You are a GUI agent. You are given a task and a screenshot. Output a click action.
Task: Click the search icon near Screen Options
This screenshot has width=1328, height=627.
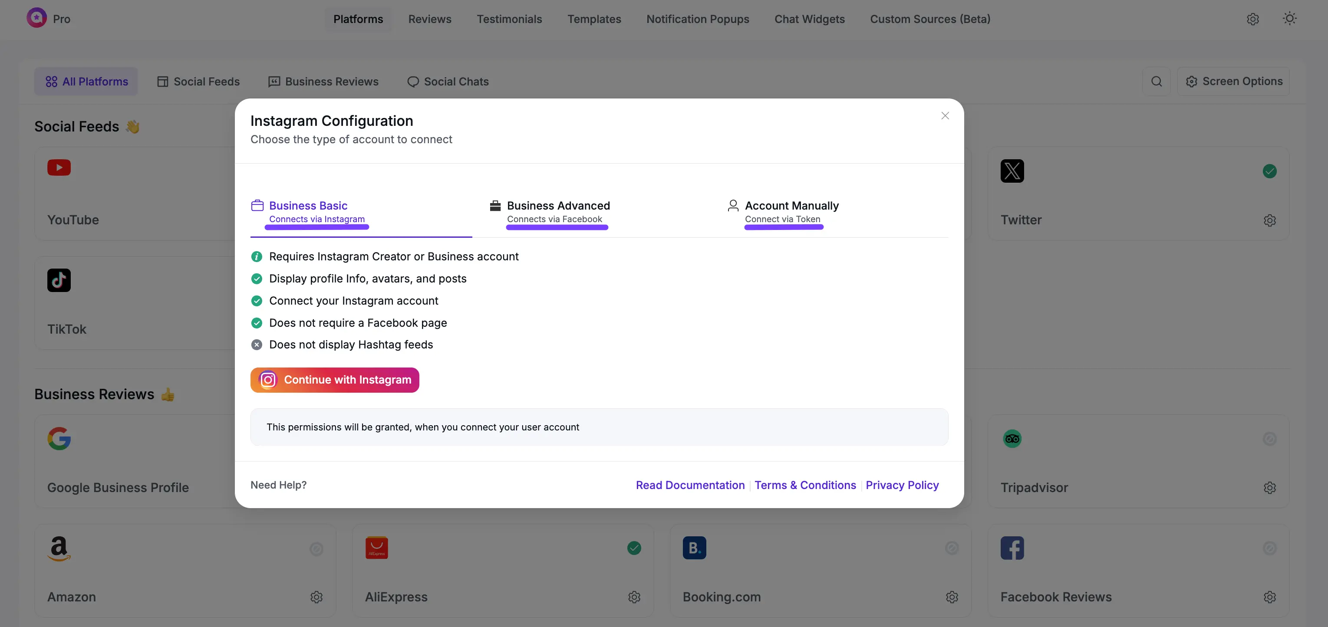click(1157, 81)
